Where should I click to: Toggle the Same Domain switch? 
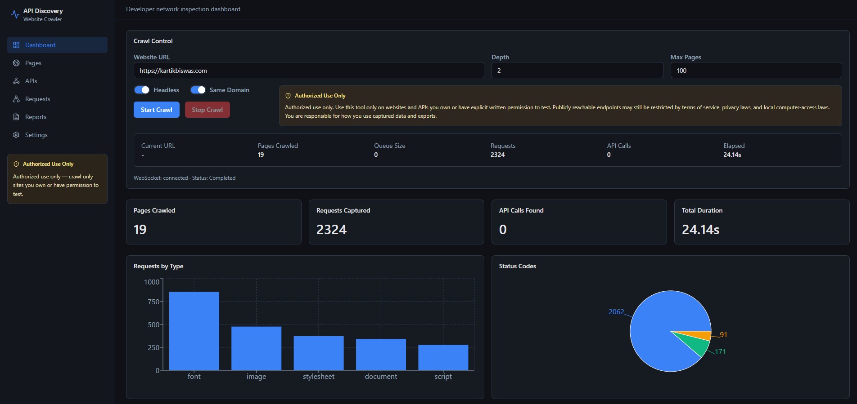click(198, 90)
